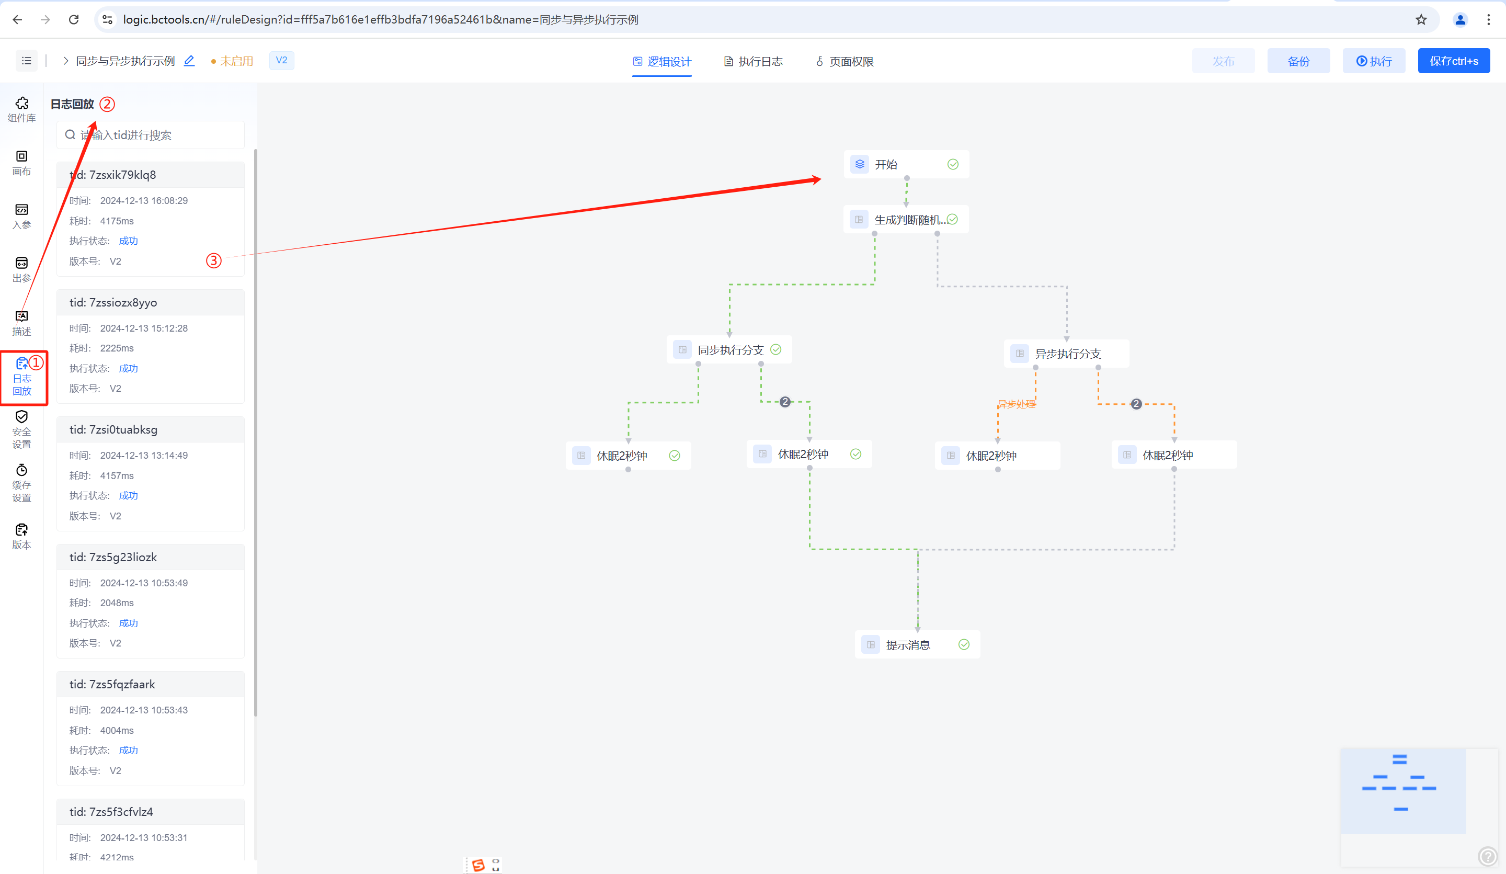Click the 执行 run button

tap(1374, 61)
